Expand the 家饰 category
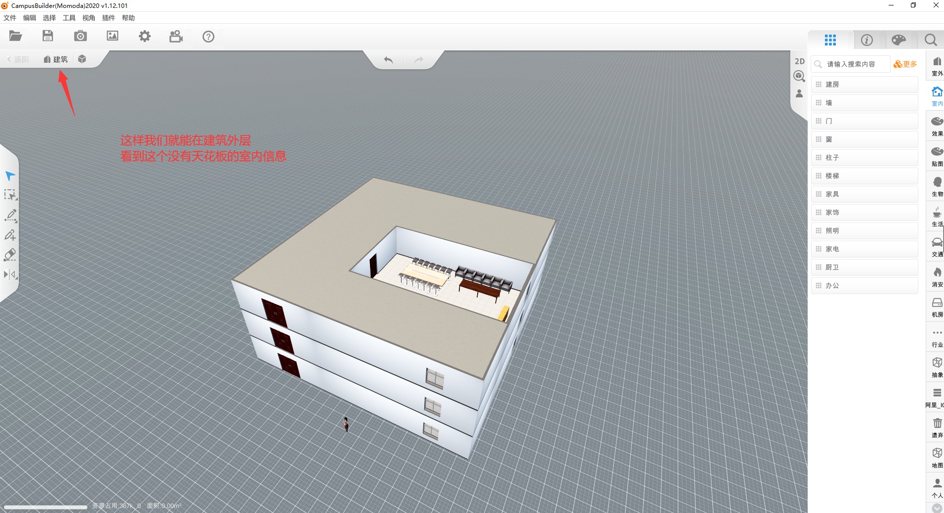 [864, 213]
